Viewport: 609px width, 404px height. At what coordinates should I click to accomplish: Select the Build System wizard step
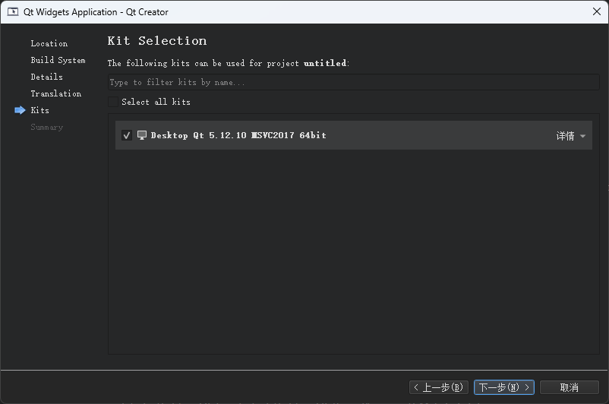click(x=58, y=60)
